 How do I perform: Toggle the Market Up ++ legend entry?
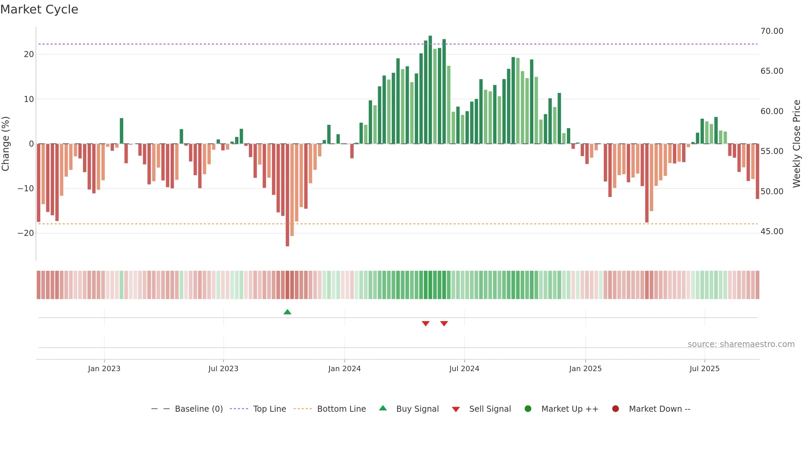click(x=562, y=409)
